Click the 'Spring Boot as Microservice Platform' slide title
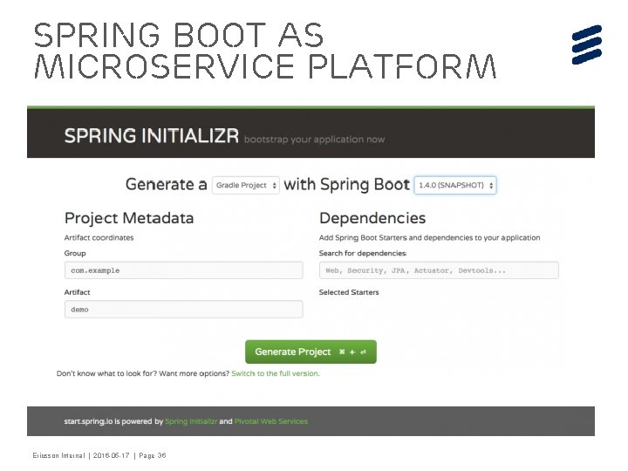This screenshot has width=628, height=471. [265, 51]
